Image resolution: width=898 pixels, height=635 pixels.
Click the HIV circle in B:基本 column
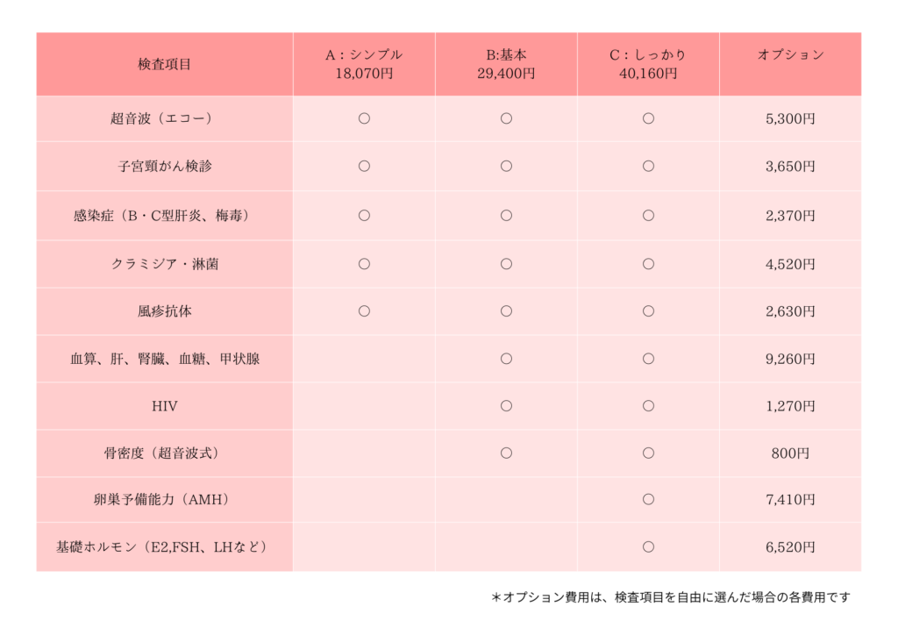[x=506, y=405]
